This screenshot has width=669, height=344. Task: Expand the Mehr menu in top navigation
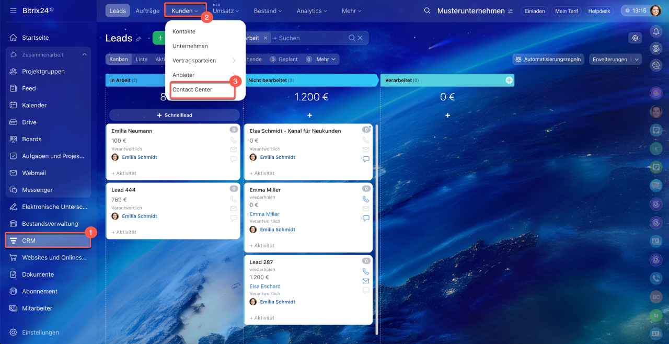(x=352, y=11)
